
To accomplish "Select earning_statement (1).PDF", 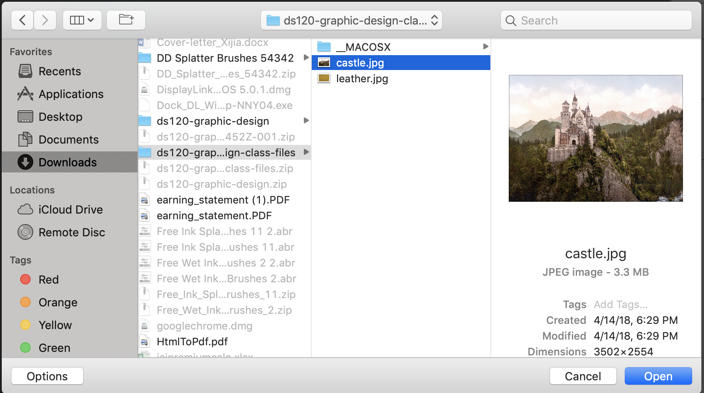I will [x=224, y=200].
